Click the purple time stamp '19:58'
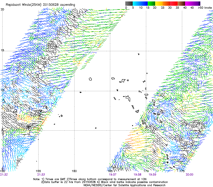This screenshot has height=187, width=213. coord(138,175)
